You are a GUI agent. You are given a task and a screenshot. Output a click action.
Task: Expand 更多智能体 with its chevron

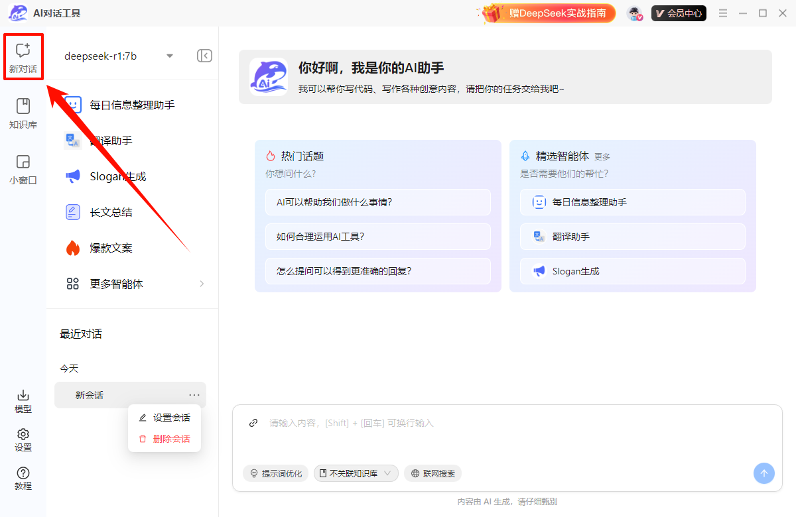click(x=202, y=284)
